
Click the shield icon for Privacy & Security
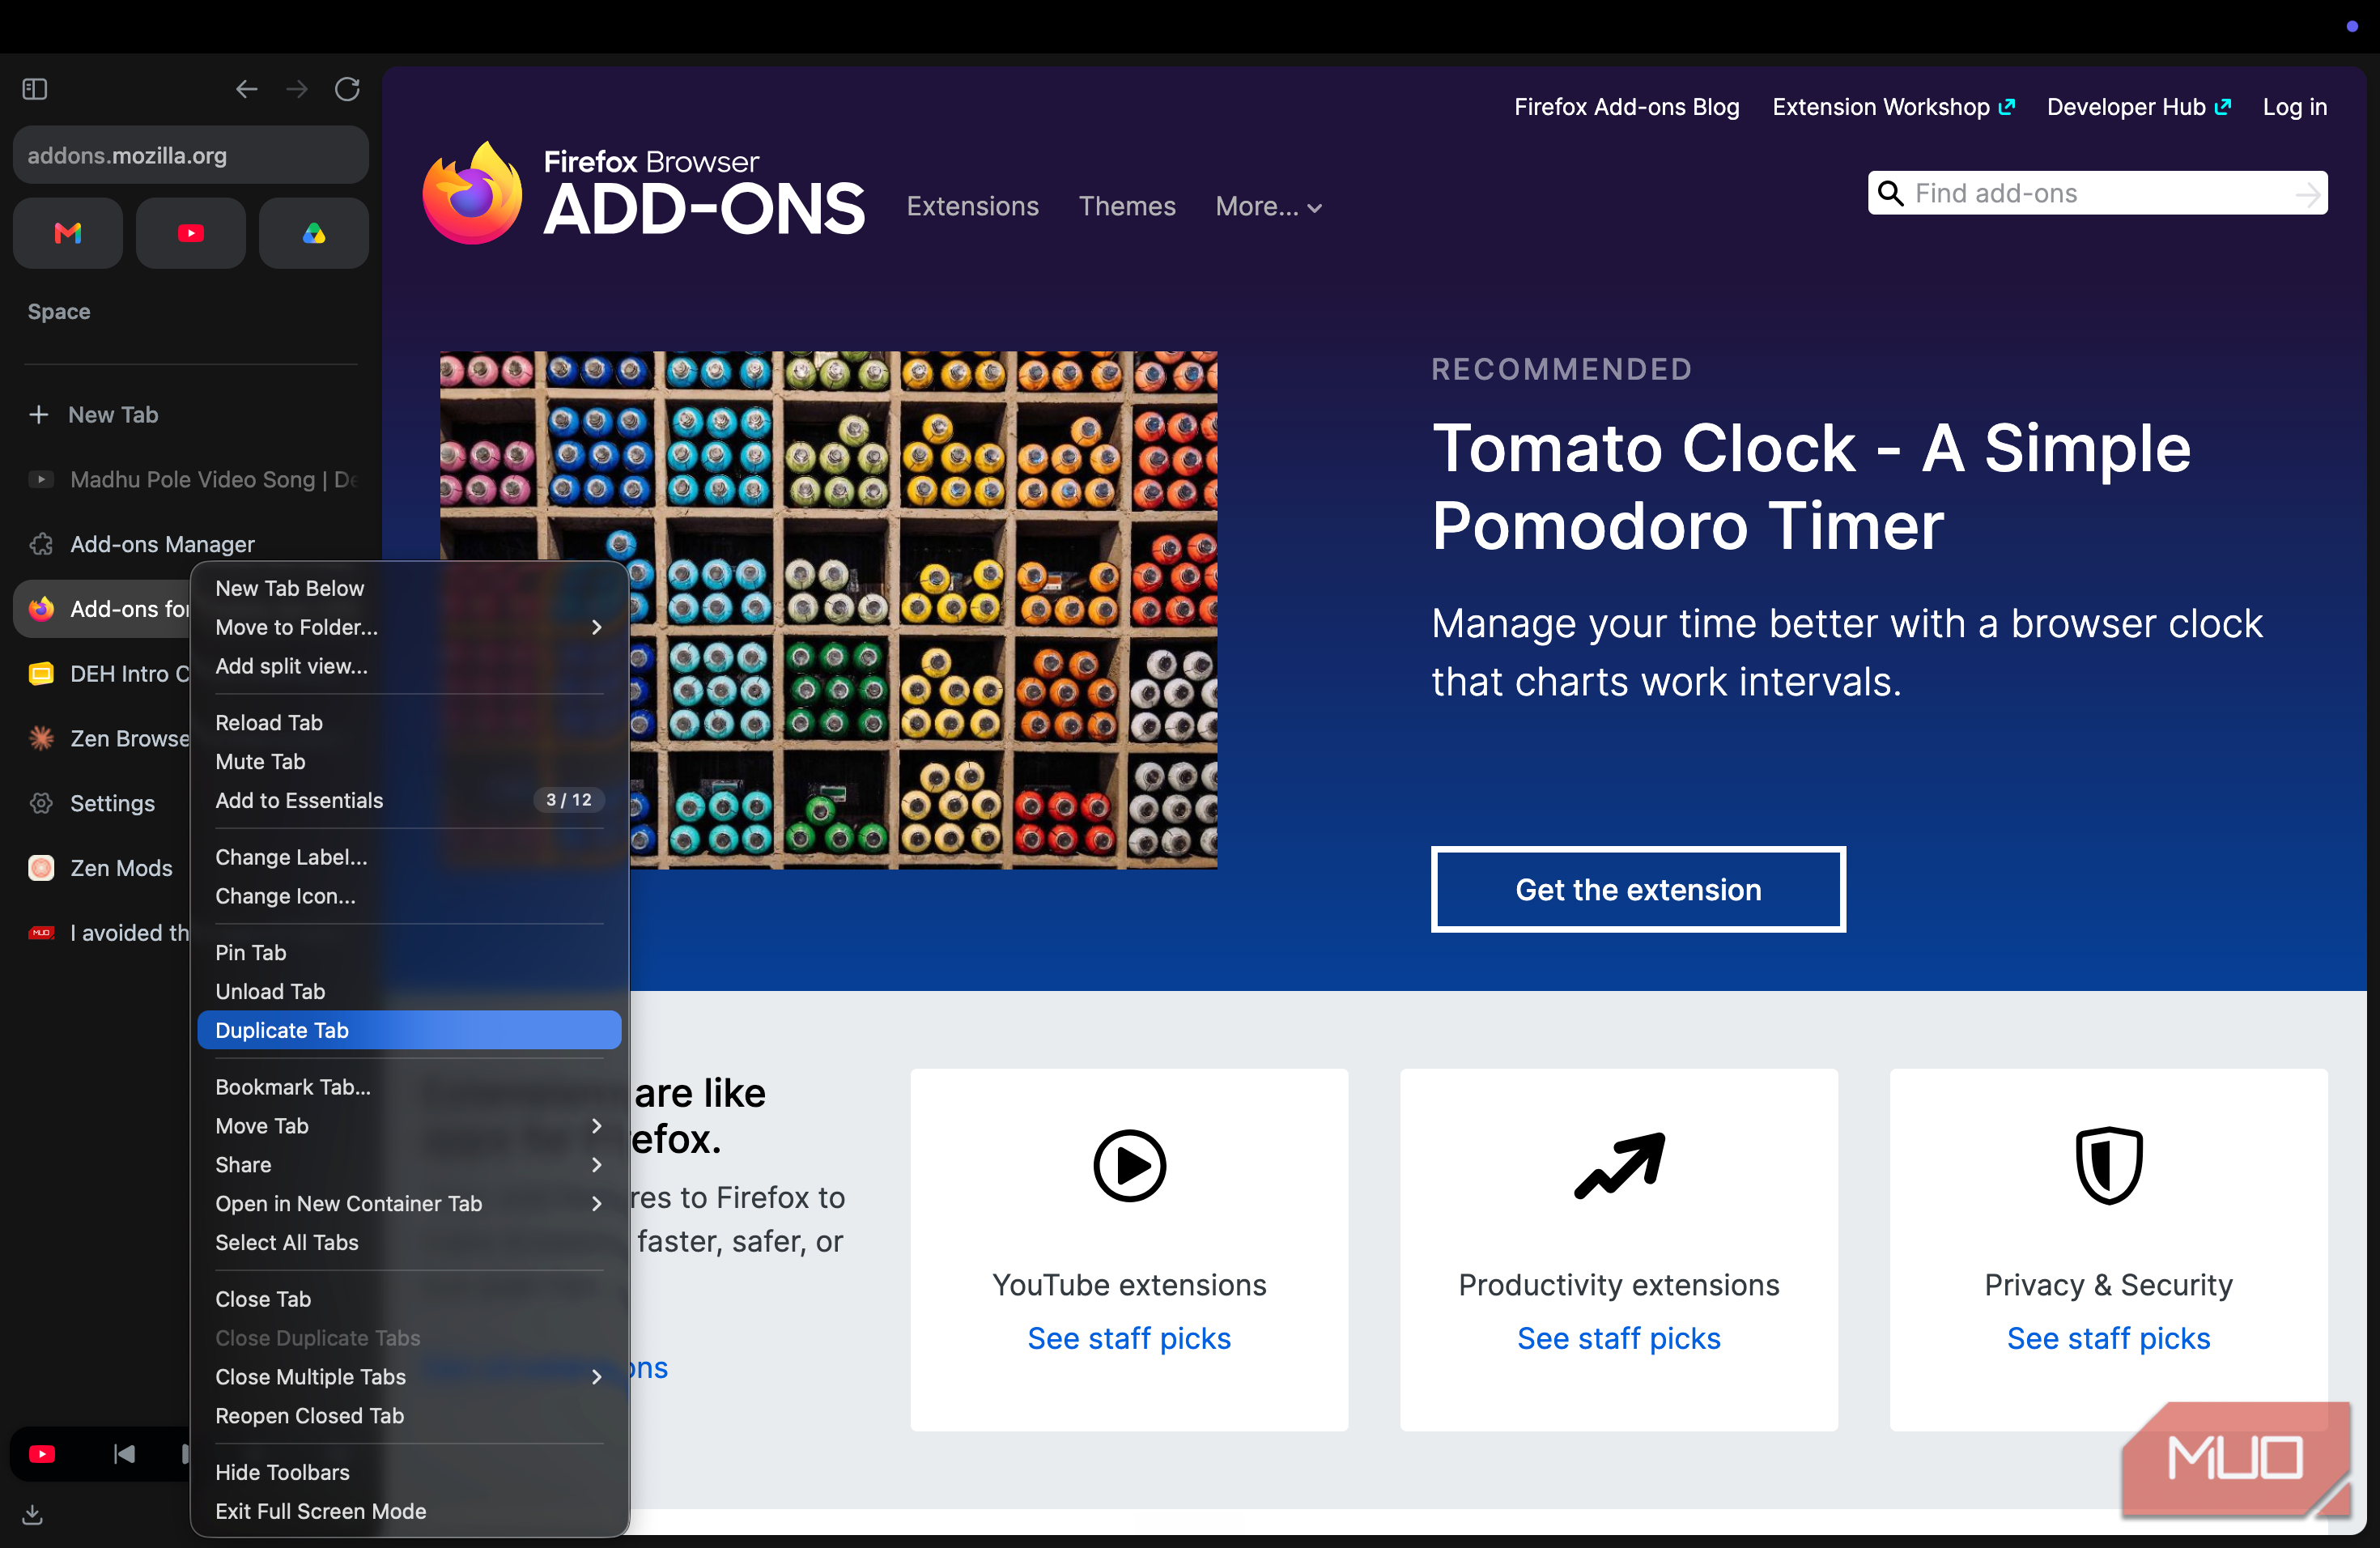(x=2109, y=1165)
